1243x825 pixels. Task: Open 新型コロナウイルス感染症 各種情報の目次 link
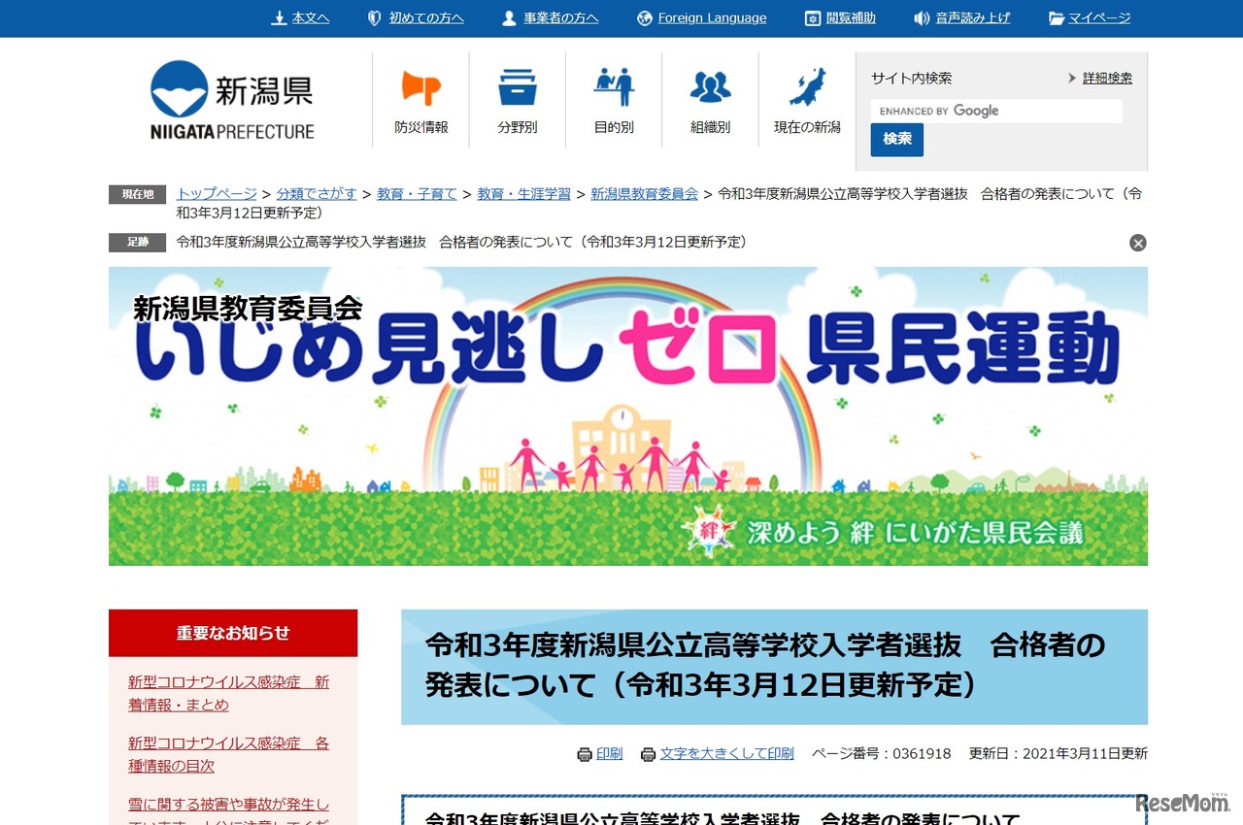pos(229,755)
